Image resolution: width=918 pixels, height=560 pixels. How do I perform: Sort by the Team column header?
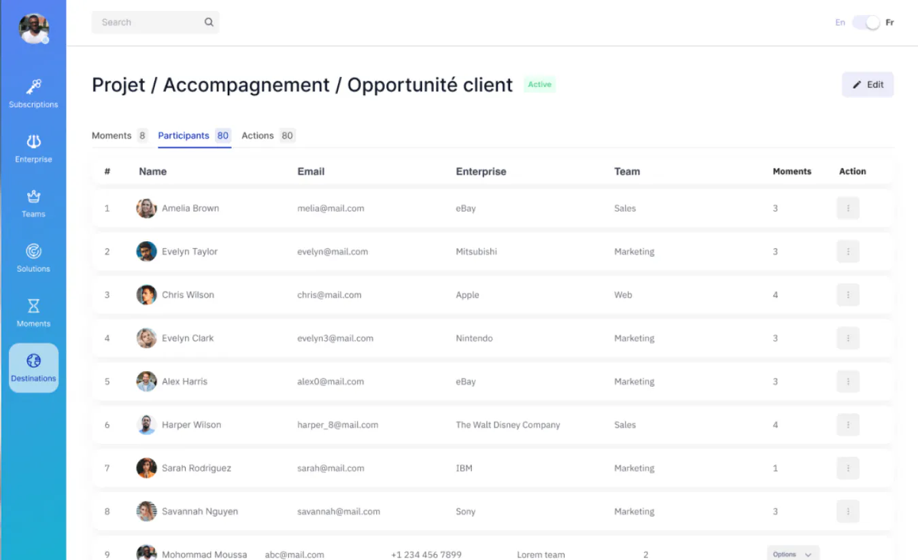click(627, 171)
